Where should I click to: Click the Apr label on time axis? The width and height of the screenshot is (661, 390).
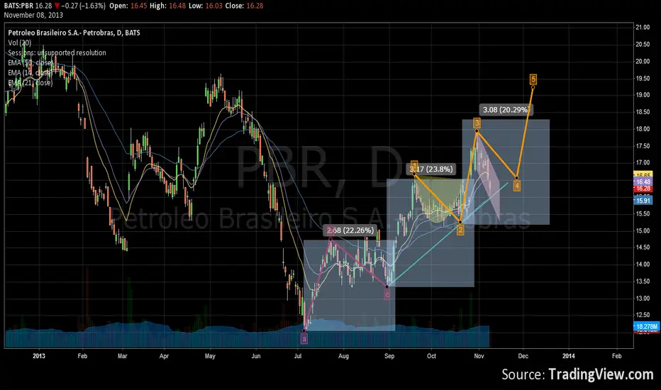pos(164,356)
